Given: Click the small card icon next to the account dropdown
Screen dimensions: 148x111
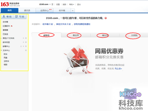Looking at the screenshot, I should pyautogui.click(x=52, y=4).
